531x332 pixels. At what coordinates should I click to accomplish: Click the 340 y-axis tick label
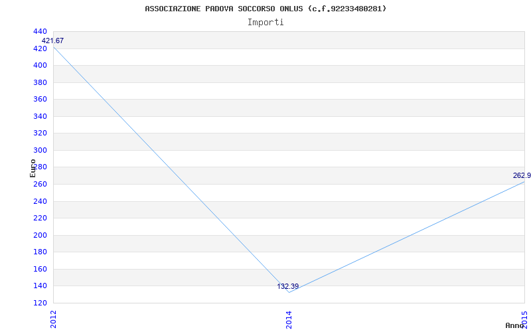pos(40,116)
